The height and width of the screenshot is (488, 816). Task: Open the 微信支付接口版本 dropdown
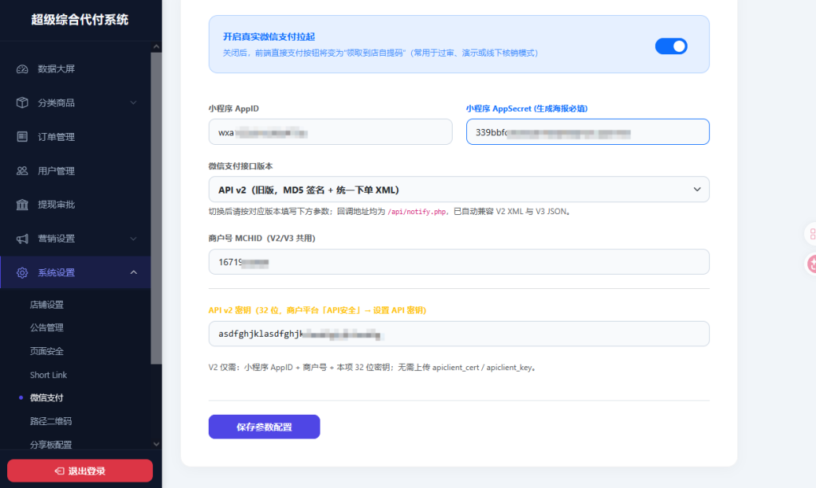458,189
